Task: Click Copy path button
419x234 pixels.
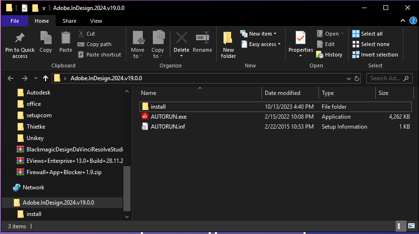Action: pyautogui.click(x=94, y=44)
